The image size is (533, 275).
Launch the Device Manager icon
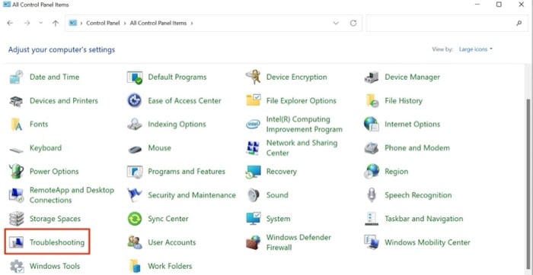[372, 77]
